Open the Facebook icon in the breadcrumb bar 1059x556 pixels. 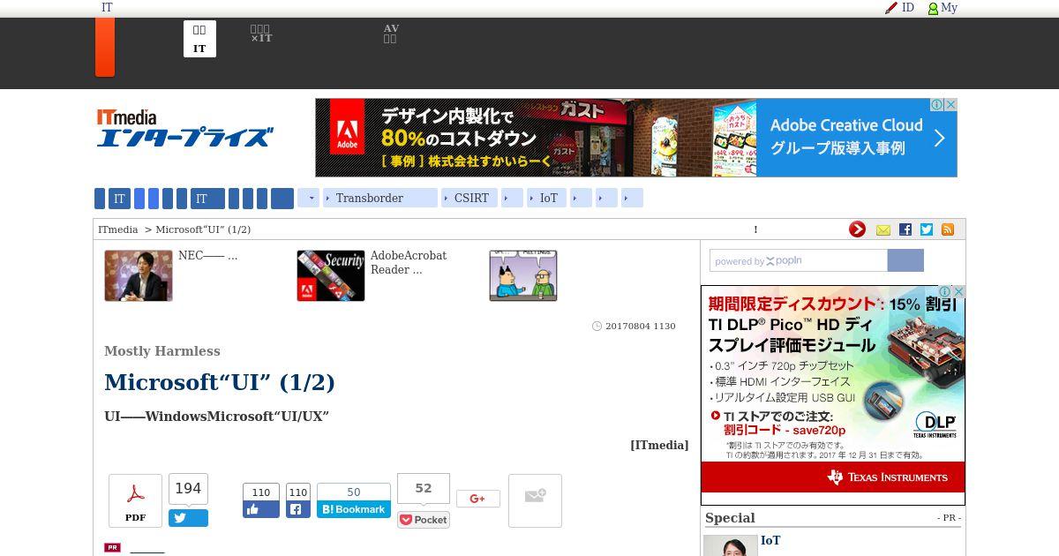pyautogui.click(x=905, y=229)
